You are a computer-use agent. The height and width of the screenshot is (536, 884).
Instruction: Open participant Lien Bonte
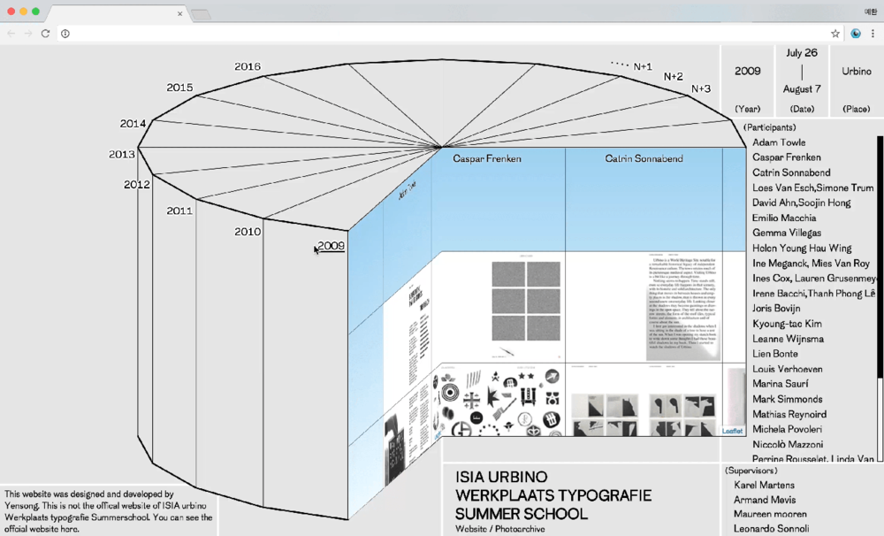coord(774,354)
